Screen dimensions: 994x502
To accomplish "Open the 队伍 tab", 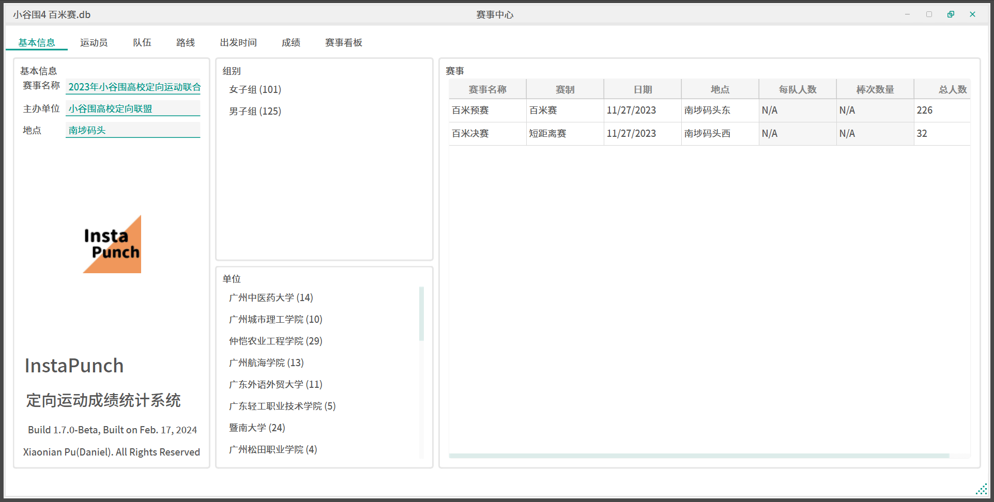I will [x=142, y=42].
